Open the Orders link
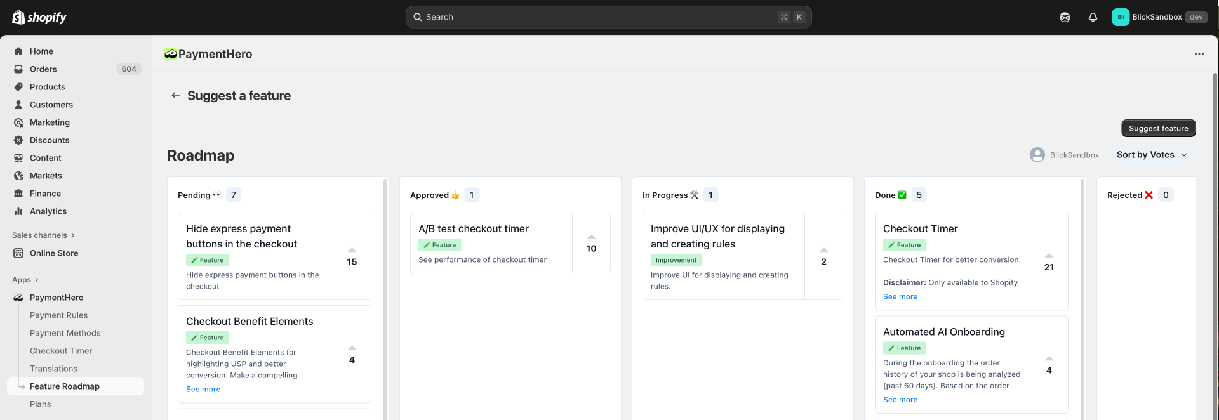This screenshot has width=1219, height=420. tap(43, 69)
